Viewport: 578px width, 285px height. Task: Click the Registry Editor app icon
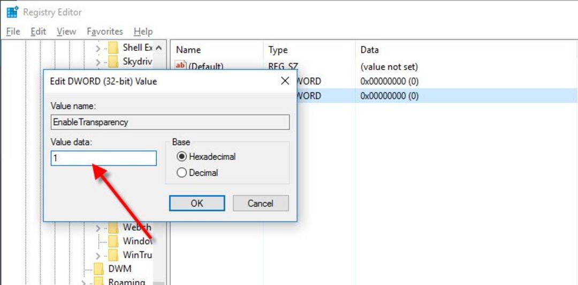pos(12,12)
